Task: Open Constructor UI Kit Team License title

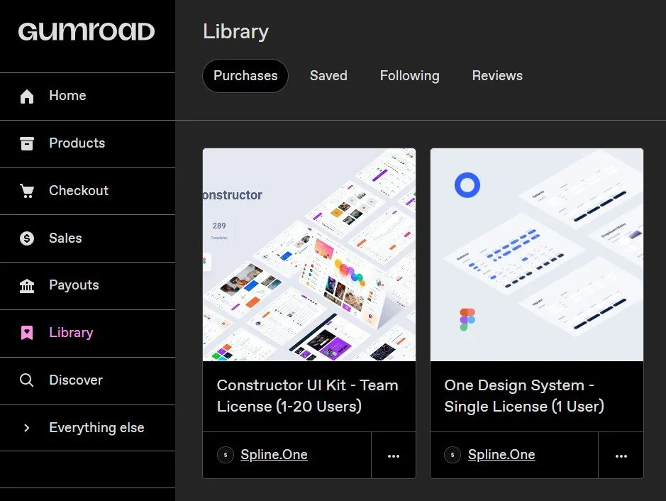Action: tap(308, 395)
